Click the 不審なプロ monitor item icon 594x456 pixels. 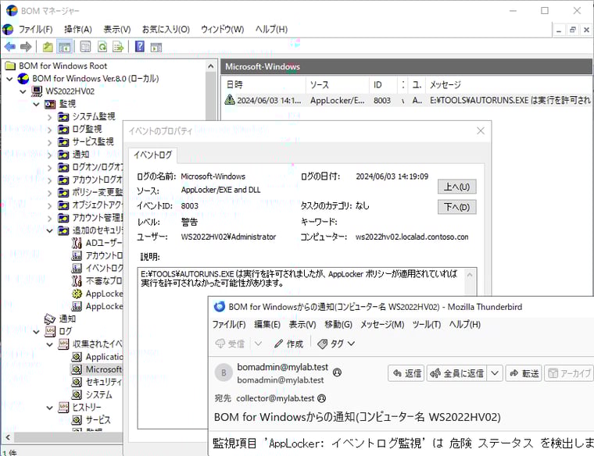(x=77, y=281)
